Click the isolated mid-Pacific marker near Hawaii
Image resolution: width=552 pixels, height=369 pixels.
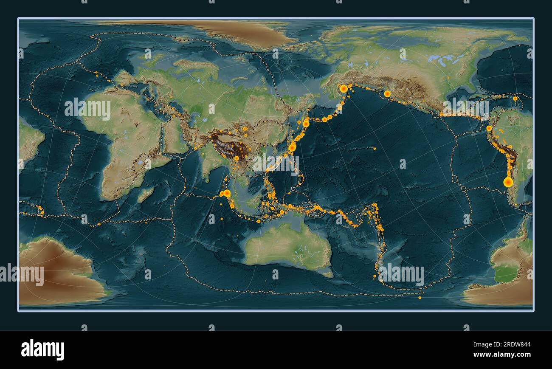pyautogui.click(x=375, y=149)
